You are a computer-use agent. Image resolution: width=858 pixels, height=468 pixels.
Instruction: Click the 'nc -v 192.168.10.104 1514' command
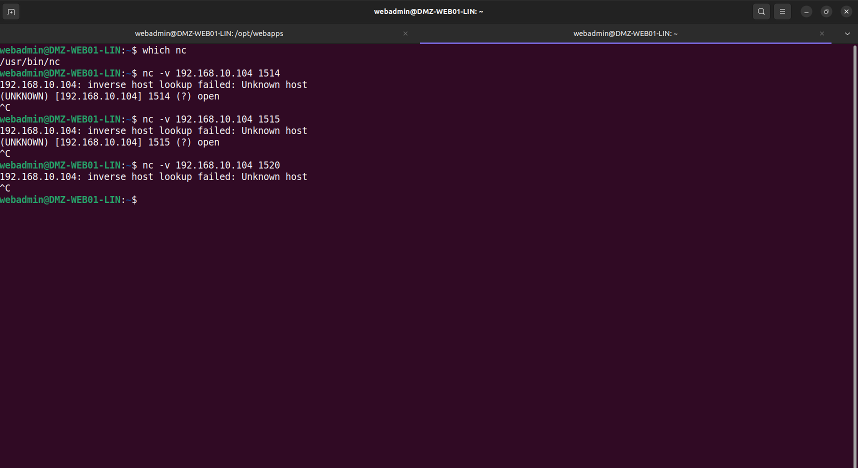tap(211, 73)
